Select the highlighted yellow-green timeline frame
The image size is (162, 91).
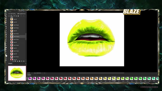pyautogui.click(x=114, y=78)
